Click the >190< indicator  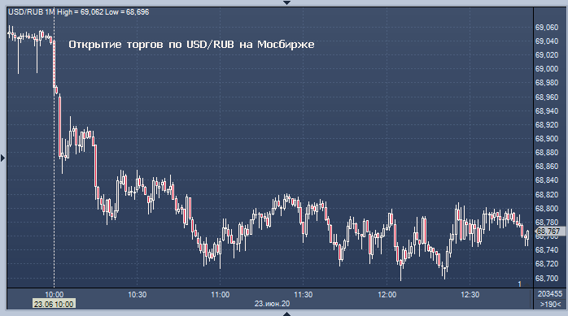550,304
